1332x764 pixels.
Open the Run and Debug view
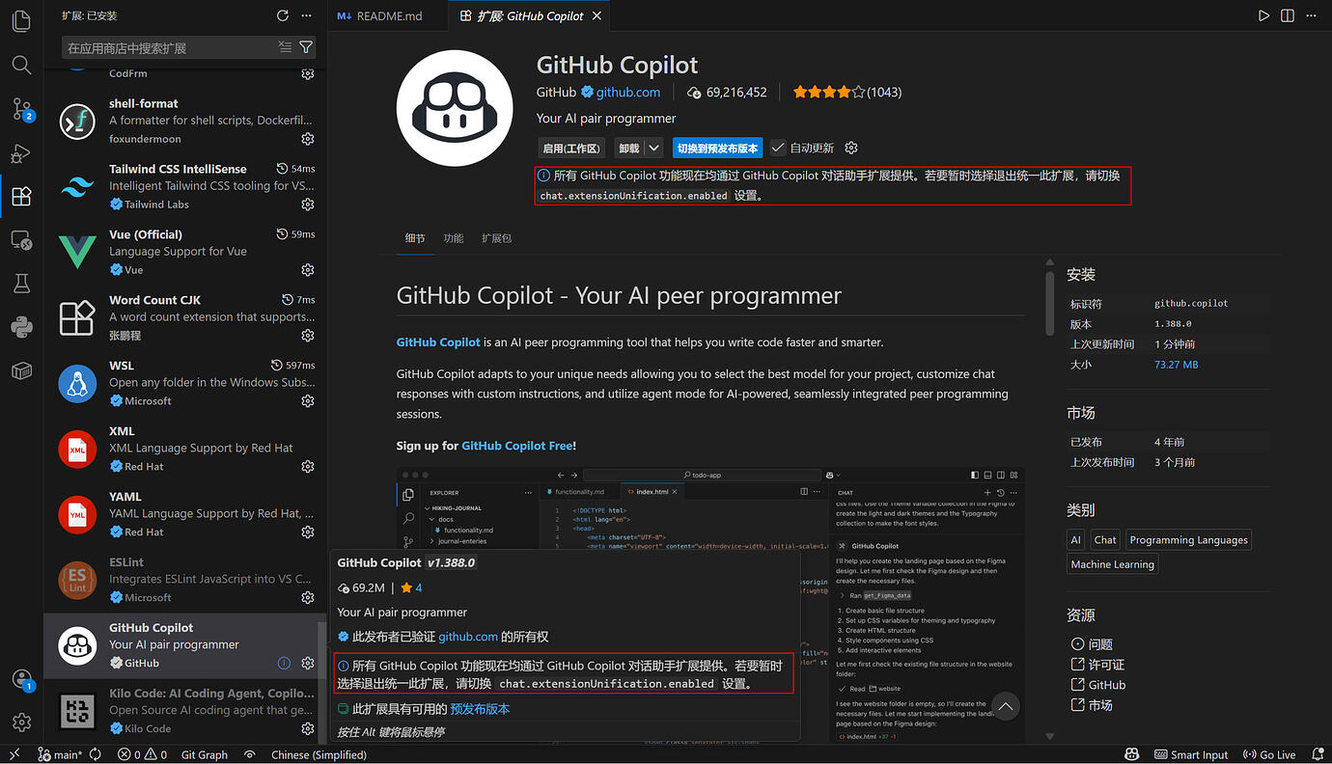[21, 152]
